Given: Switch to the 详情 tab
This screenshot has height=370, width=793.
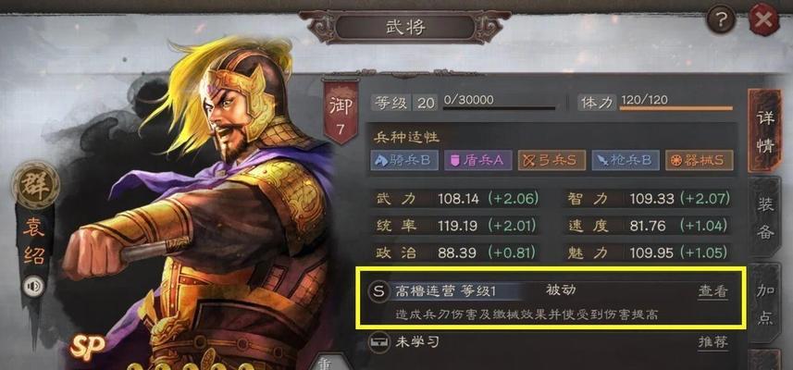Looking at the screenshot, I should 764,132.
